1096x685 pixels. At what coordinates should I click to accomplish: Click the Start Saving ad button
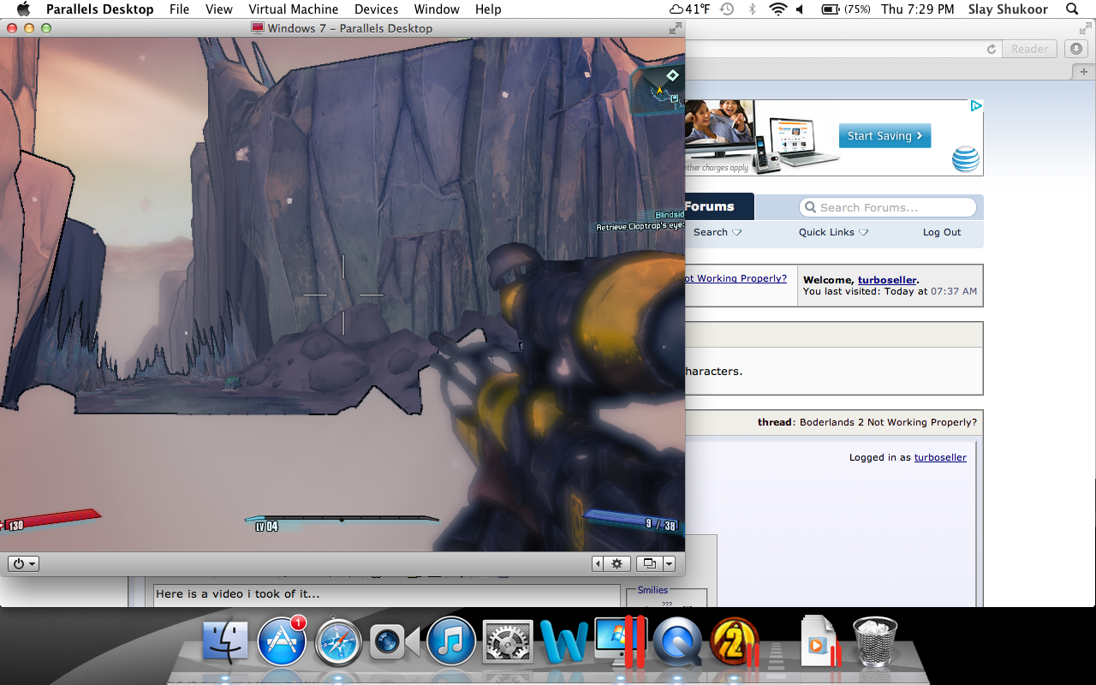click(x=885, y=135)
